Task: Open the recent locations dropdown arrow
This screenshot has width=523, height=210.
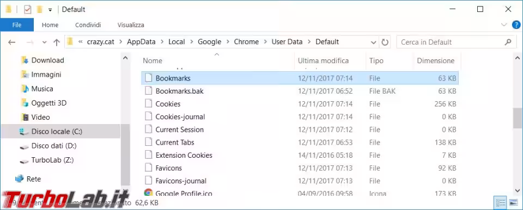Action: [44, 42]
